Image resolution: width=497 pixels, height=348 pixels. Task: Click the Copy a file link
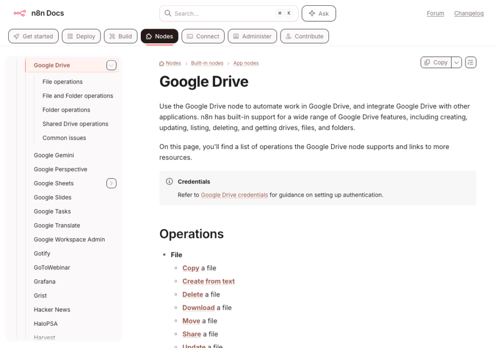tap(191, 268)
